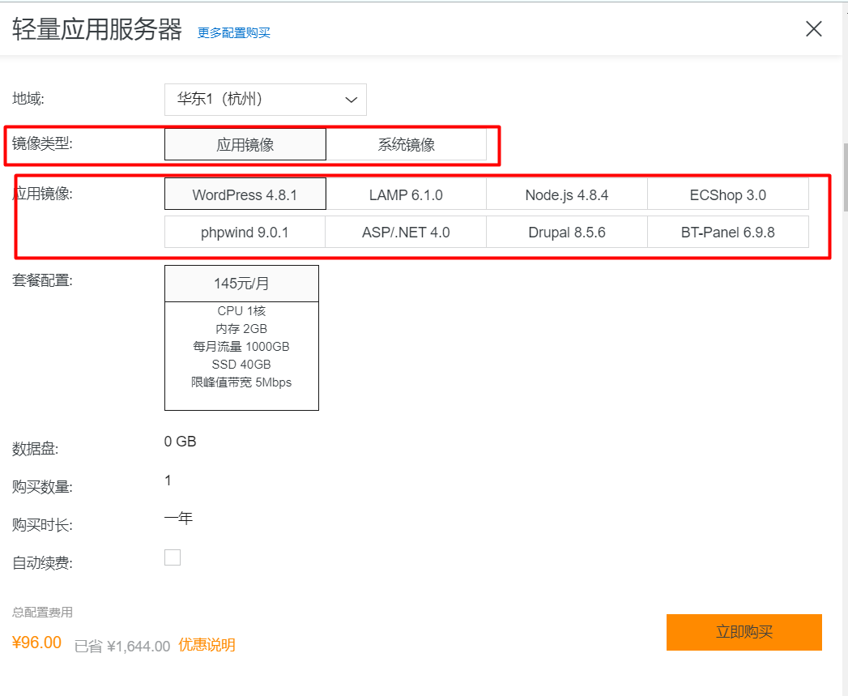Screen dimensions: 848x696
Task: Open the 优惠说明 discount details link
Action: 207,645
